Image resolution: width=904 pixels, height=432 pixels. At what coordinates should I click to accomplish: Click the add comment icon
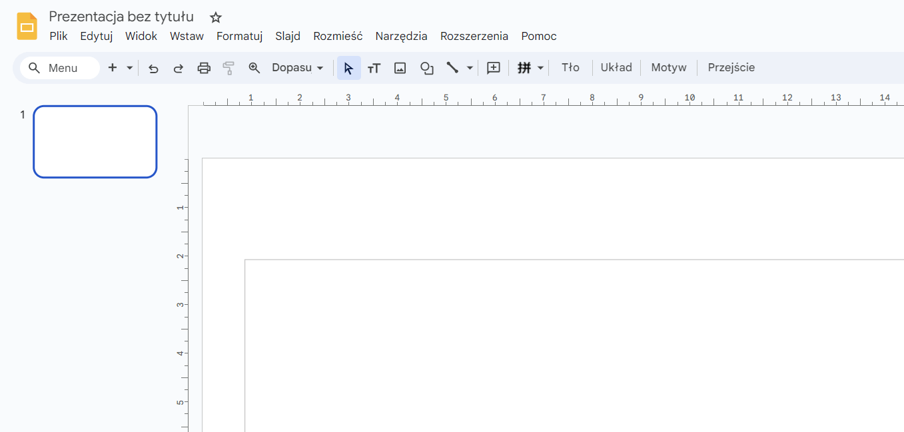(x=493, y=68)
